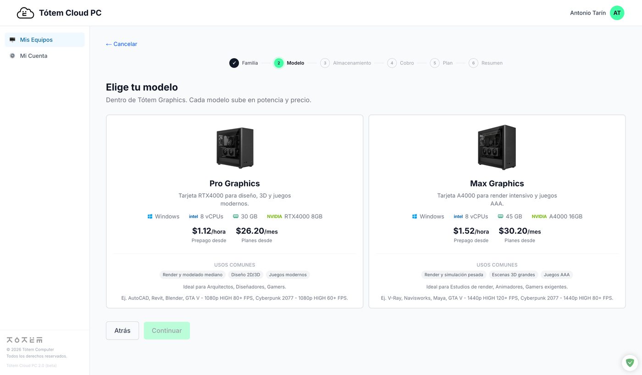Click the Tótem wordmark logo in sidebar footer

pos(24,340)
